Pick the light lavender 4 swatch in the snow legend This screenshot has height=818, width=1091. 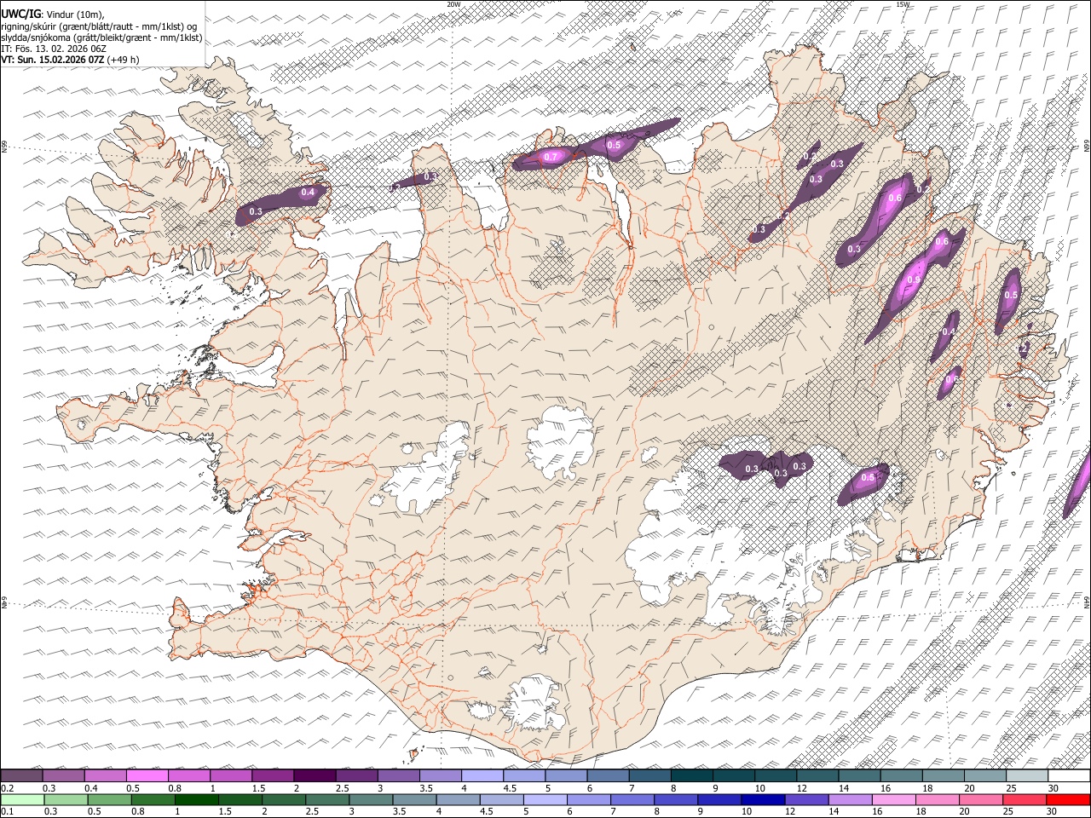482,775
